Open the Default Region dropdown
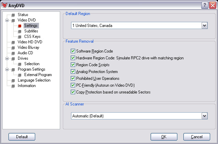 click(x=204, y=26)
